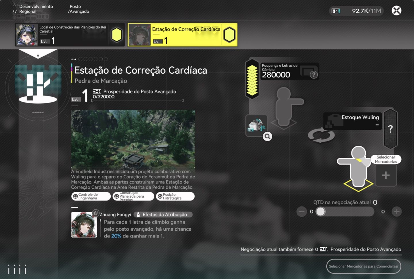The height and width of the screenshot is (279, 414).
Task: Click hexagon icon on Planícies tab
Action: point(117,35)
